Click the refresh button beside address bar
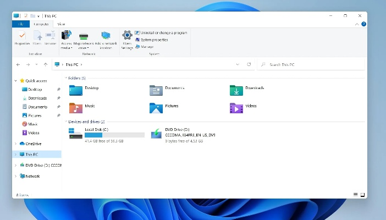386x220 pixels. coord(249,64)
